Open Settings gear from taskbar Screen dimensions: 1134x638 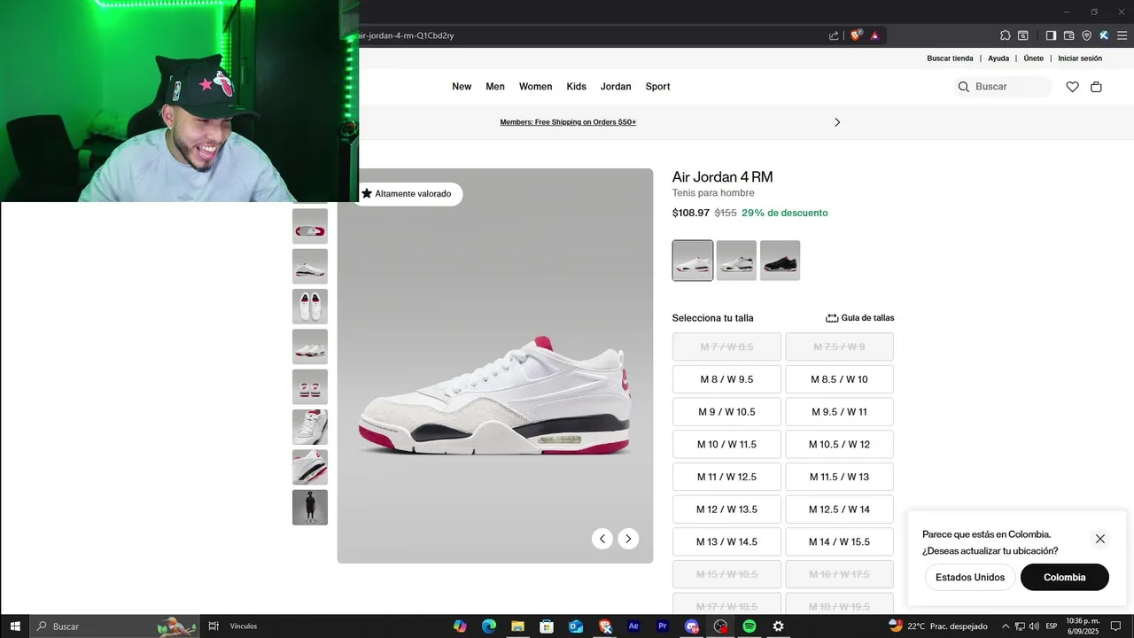click(778, 626)
